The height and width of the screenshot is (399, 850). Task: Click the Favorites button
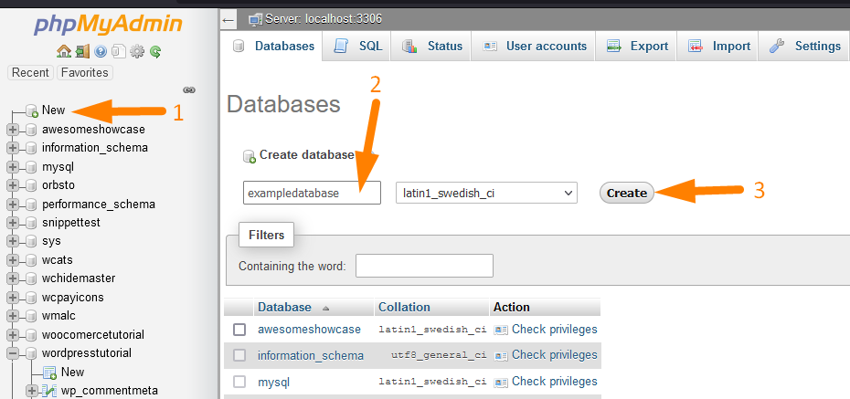click(85, 72)
